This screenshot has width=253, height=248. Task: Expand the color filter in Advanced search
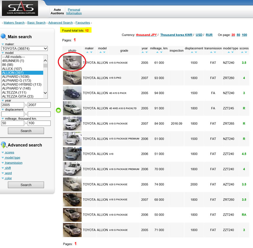click(x=8, y=178)
